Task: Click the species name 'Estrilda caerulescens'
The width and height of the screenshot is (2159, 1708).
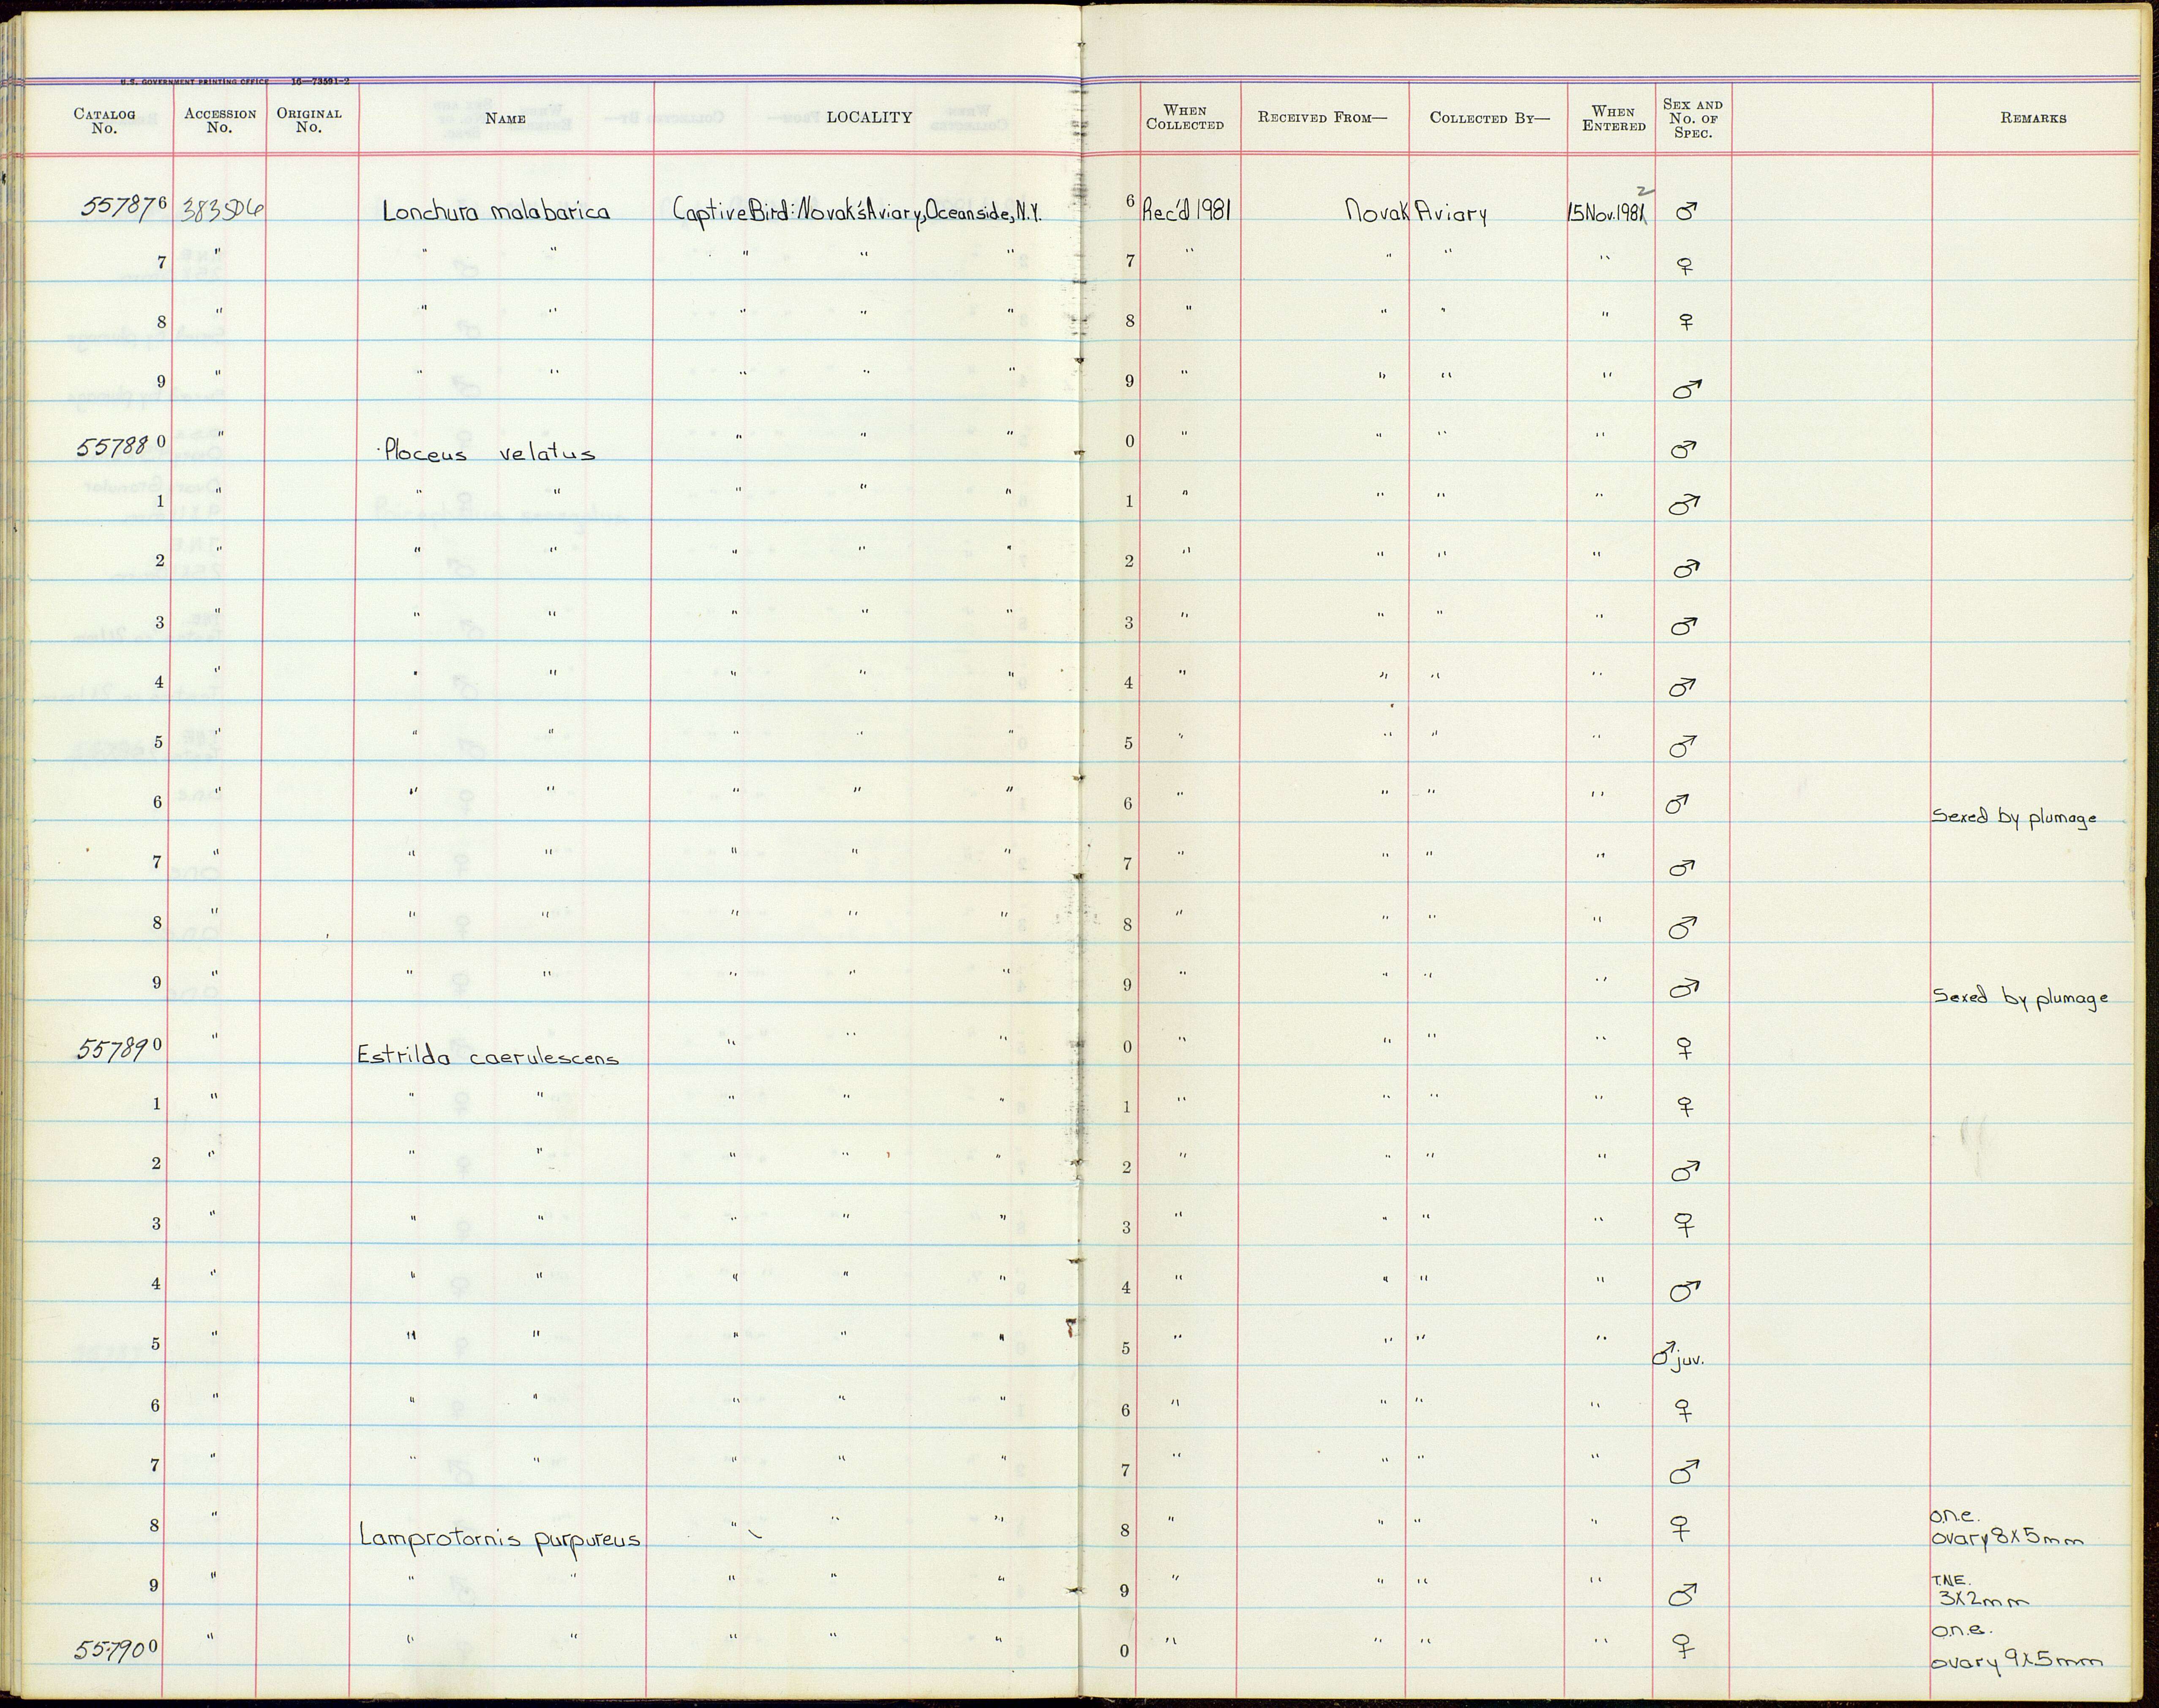Action: [488, 1056]
